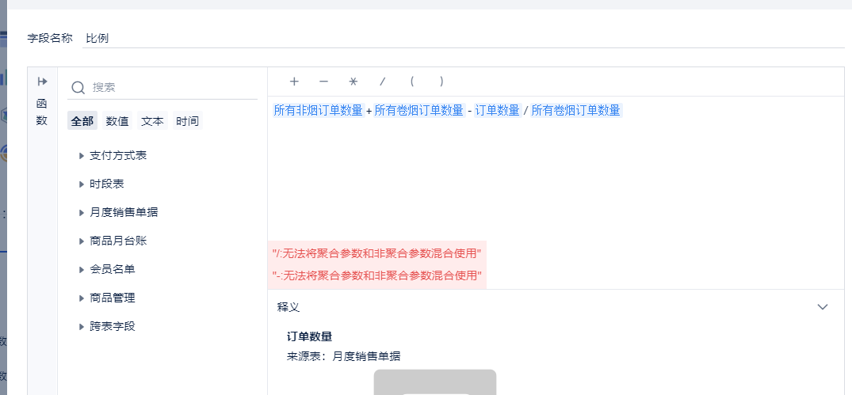Collapse the 释义 section chevron
This screenshot has height=395, width=852.
823,307
